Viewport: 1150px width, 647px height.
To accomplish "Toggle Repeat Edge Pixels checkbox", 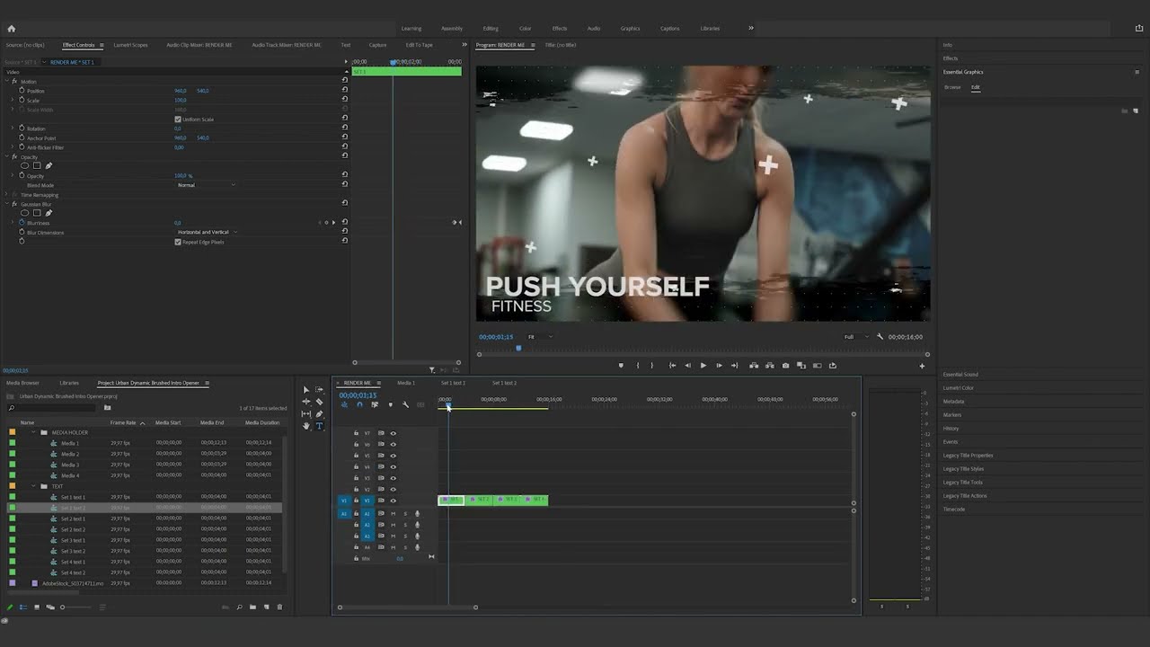I will pyautogui.click(x=178, y=242).
